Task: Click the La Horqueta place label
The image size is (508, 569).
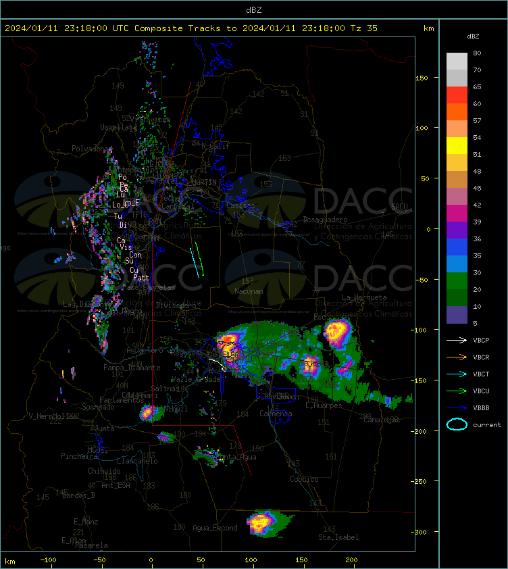Action: coord(364,297)
